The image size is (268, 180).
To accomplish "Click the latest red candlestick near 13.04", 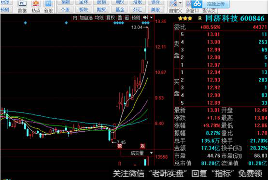I will point(147,37).
